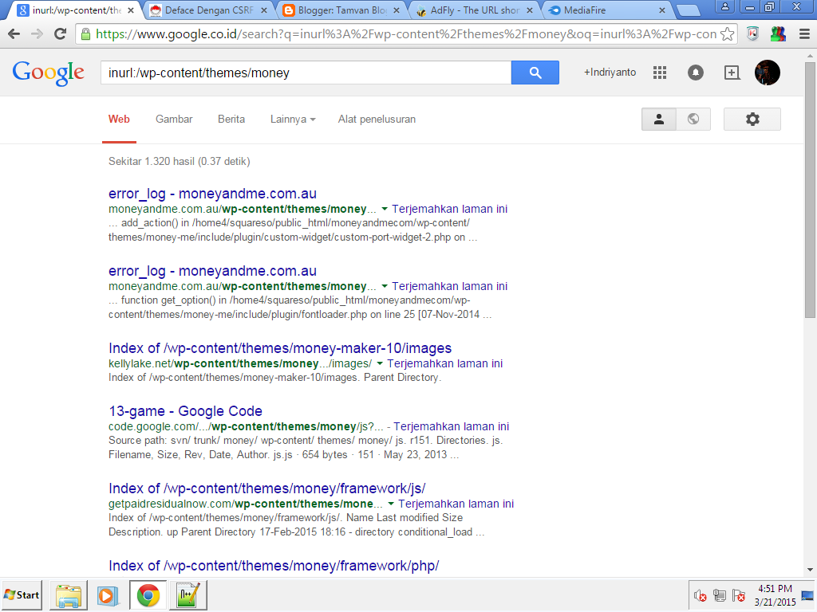The width and height of the screenshot is (817, 612).
Task: Open Index of money/framework/php/ result
Action: point(274,566)
